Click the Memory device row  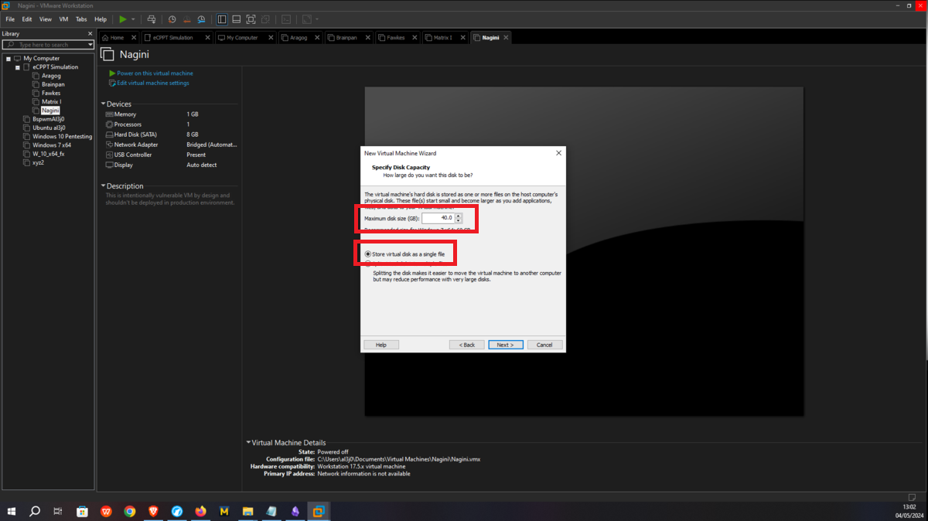170,114
